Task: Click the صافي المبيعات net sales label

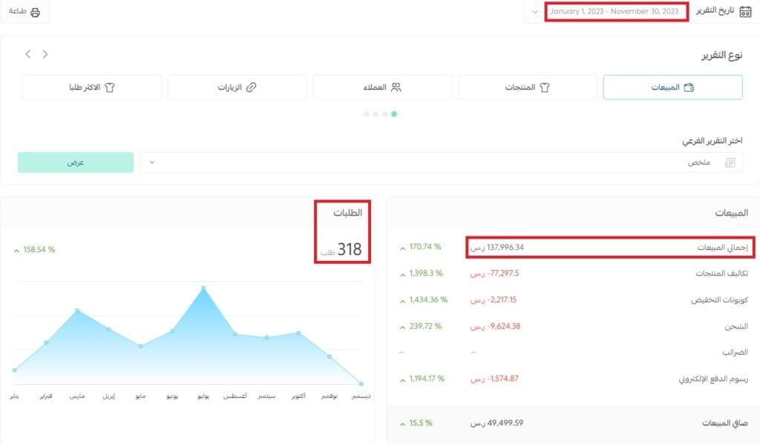Action: (725, 424)
